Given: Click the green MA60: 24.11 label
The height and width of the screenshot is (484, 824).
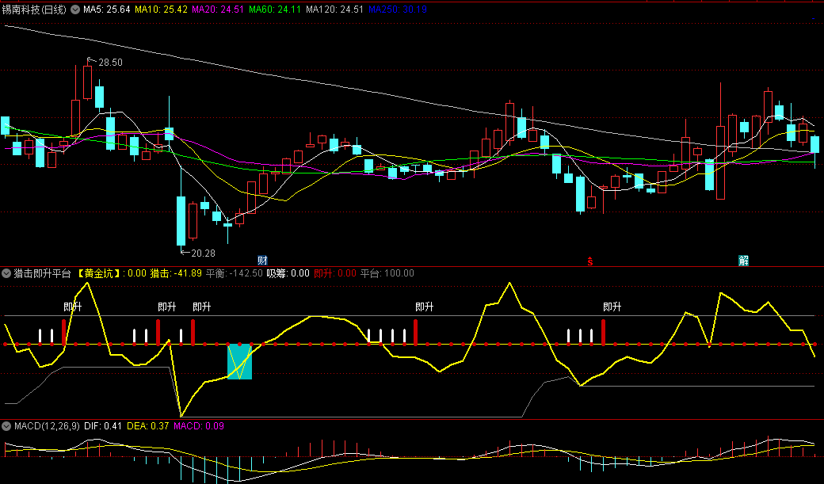Looking at the screenshot, I should 275,10.
